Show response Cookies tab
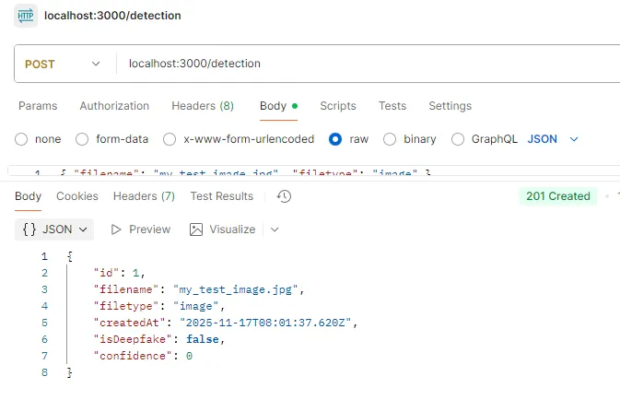The image size is (620, 400). pos(77,196)
